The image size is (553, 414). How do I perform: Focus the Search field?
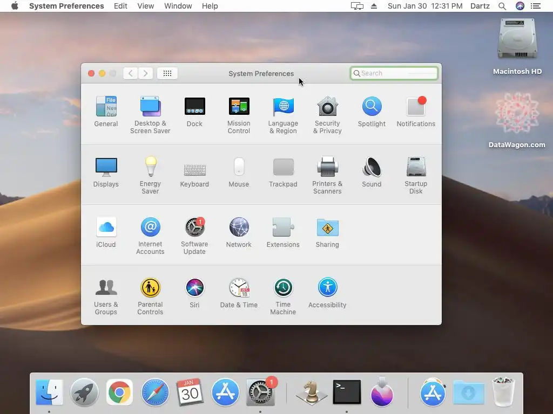pyautogui.click(x=394, y=73)
